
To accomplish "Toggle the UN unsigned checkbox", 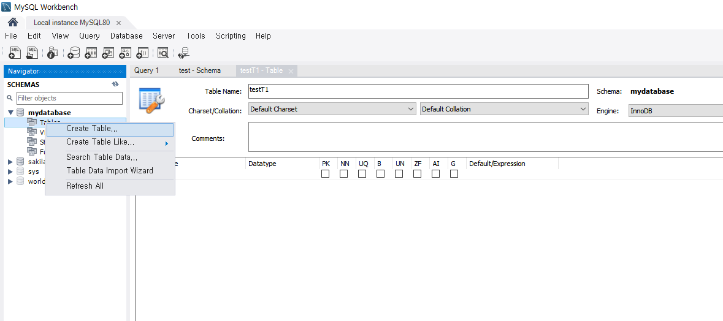I will click(399, 173).
